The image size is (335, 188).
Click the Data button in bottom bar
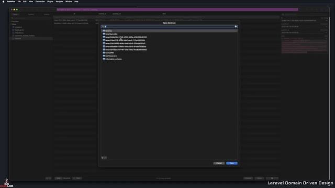pos(58,178)
